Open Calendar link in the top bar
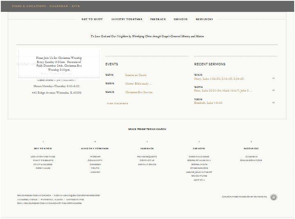Viewport: 295px width, 219px height. point(59,6)
